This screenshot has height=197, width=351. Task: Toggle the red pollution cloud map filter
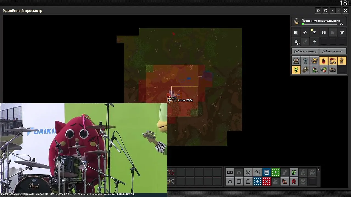pos(324,61)
